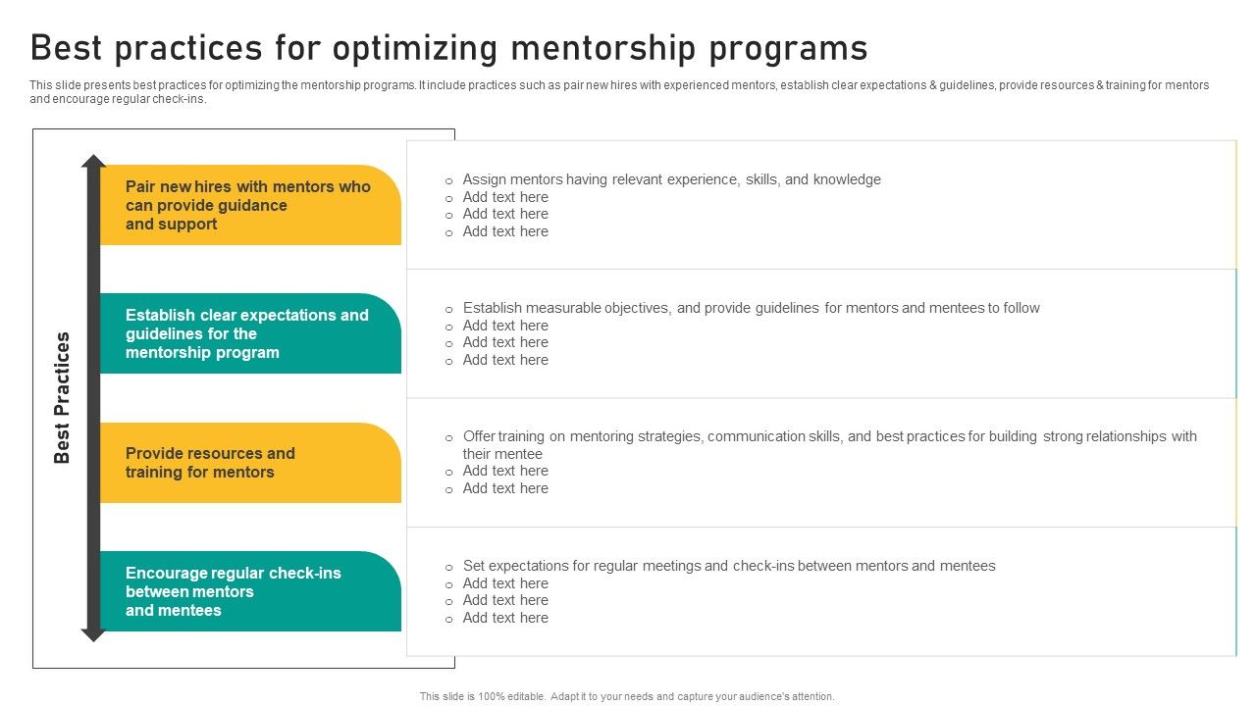
Task: Click "Add text here" directly below "Assign mentors" line
Action: click(x=505, y=197)
